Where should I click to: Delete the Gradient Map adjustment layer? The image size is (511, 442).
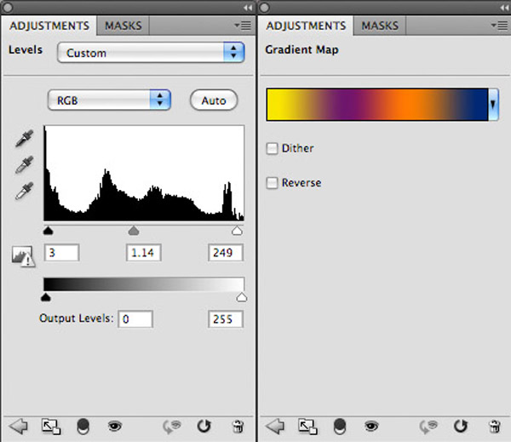coord(494,427)
